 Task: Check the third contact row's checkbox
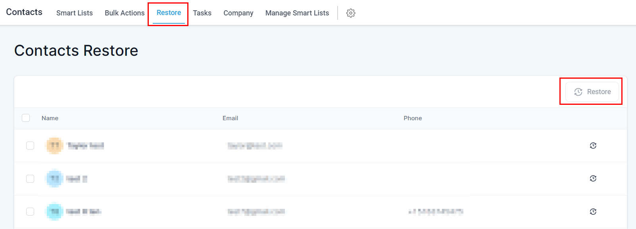30,212
